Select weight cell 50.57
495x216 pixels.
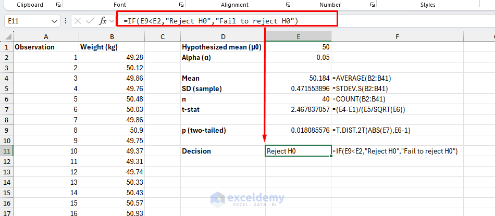[112, 203]
